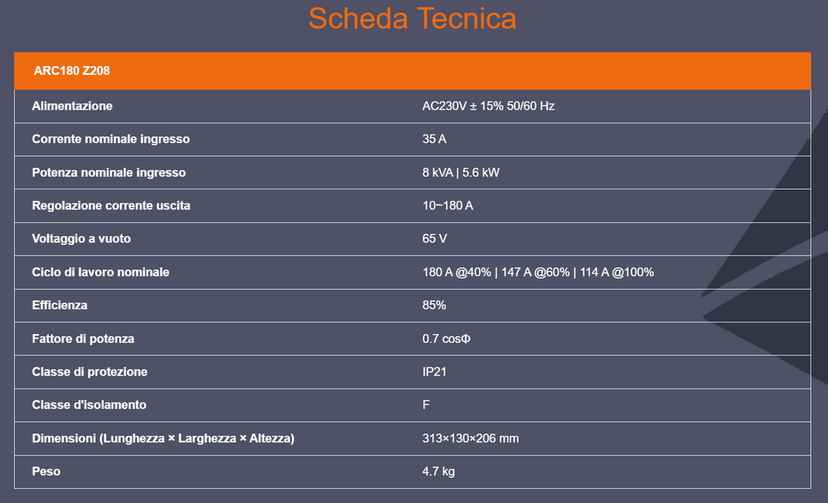The width and height of the screenshot is (828, 503).
Task: Click Potenza nominale ingresso label
Action: [108, 172]
